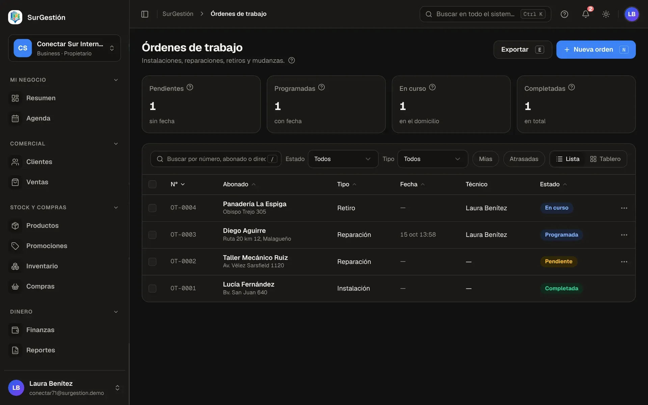Viewport: 648px width, 405px height.
Task: Click the Nueva orden button
Action: 596,50
